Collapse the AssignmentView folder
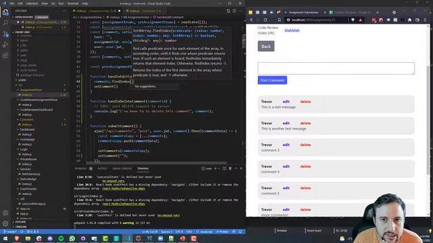The image size is (433, 243). pos(30,90)
